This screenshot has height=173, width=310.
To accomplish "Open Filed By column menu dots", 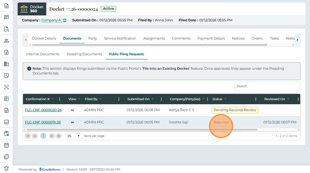I will click(119, 99).
